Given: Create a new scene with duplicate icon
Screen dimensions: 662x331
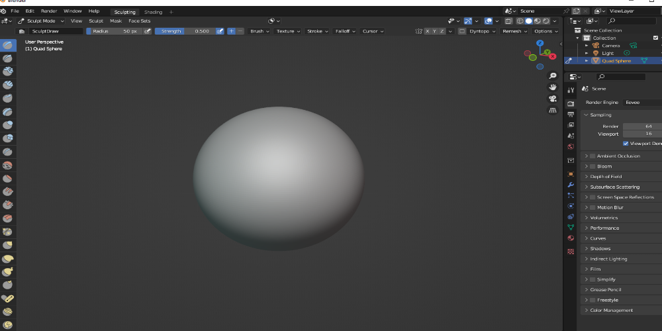Looking at the screenshot, I should click(576, 11).
